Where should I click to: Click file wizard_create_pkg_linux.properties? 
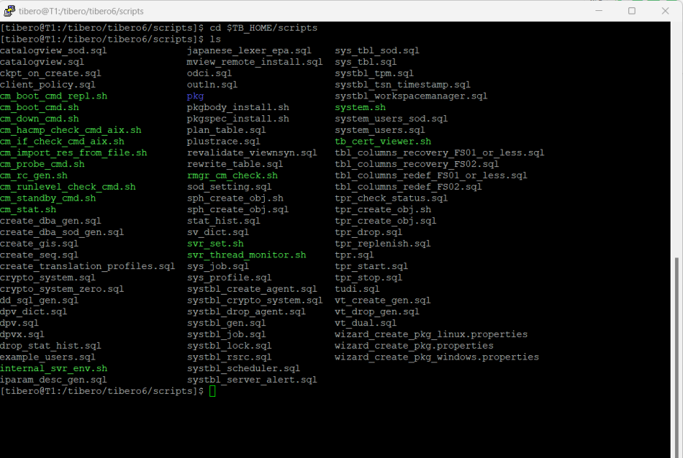[x=431, y=334]
